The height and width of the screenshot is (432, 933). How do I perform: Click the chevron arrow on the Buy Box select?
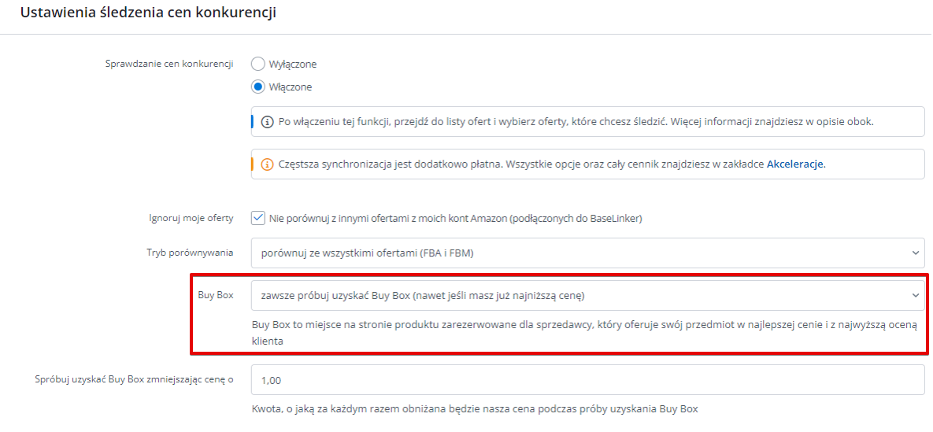coord(915,296)
